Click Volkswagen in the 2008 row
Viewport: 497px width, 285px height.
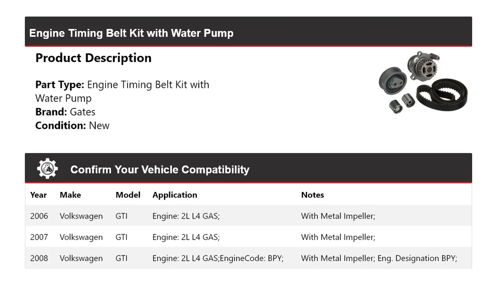[81, 258]
